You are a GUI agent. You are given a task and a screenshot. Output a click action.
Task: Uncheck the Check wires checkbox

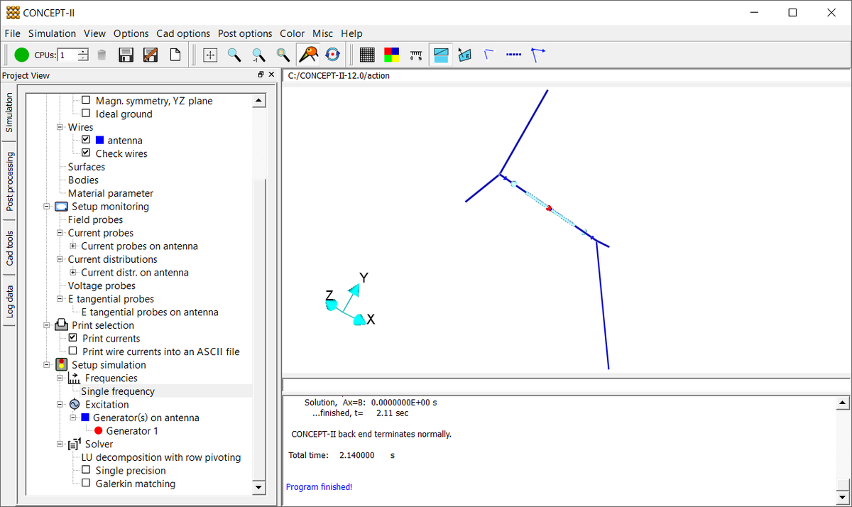[86, 153]
